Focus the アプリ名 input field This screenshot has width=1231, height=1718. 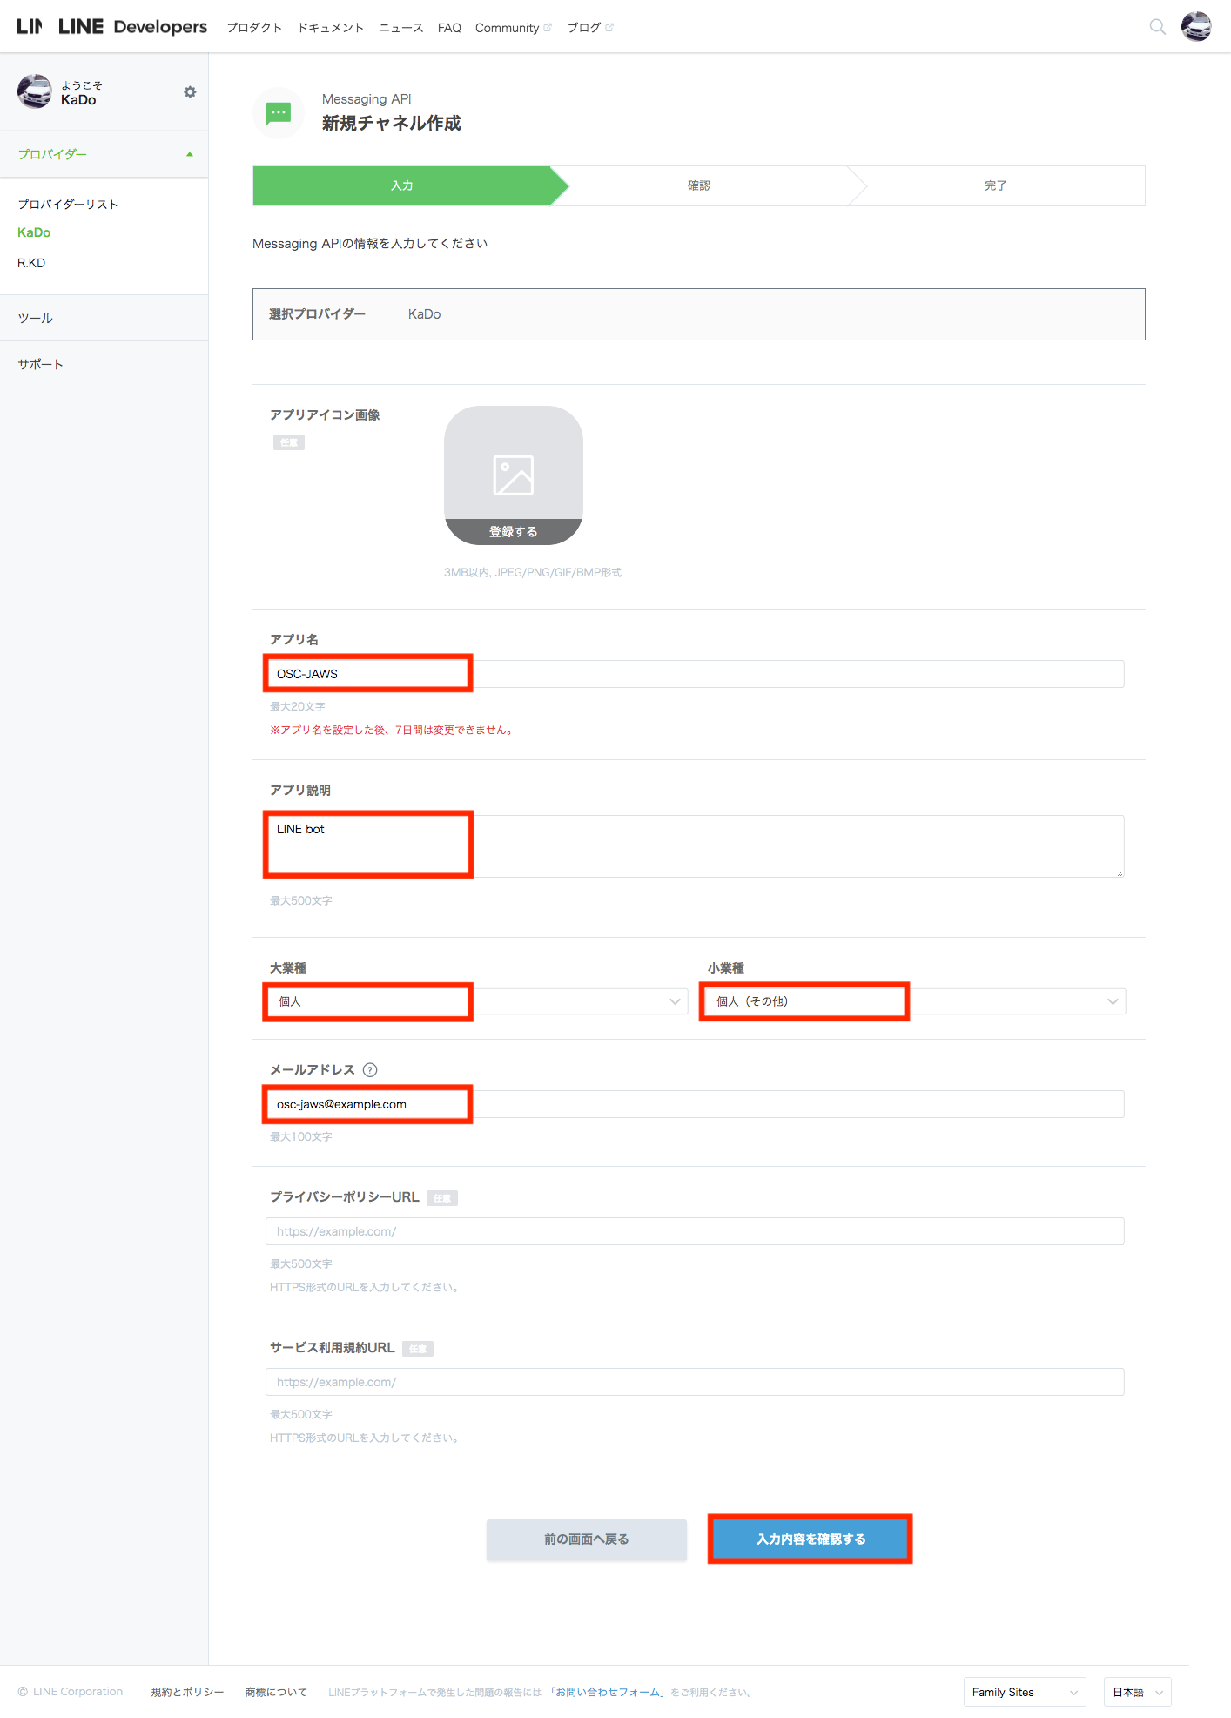point(695,674)
